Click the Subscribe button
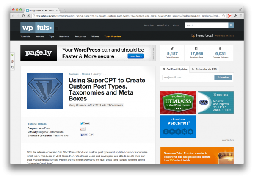This screenshot has width=254, height=178. [223, 77]
